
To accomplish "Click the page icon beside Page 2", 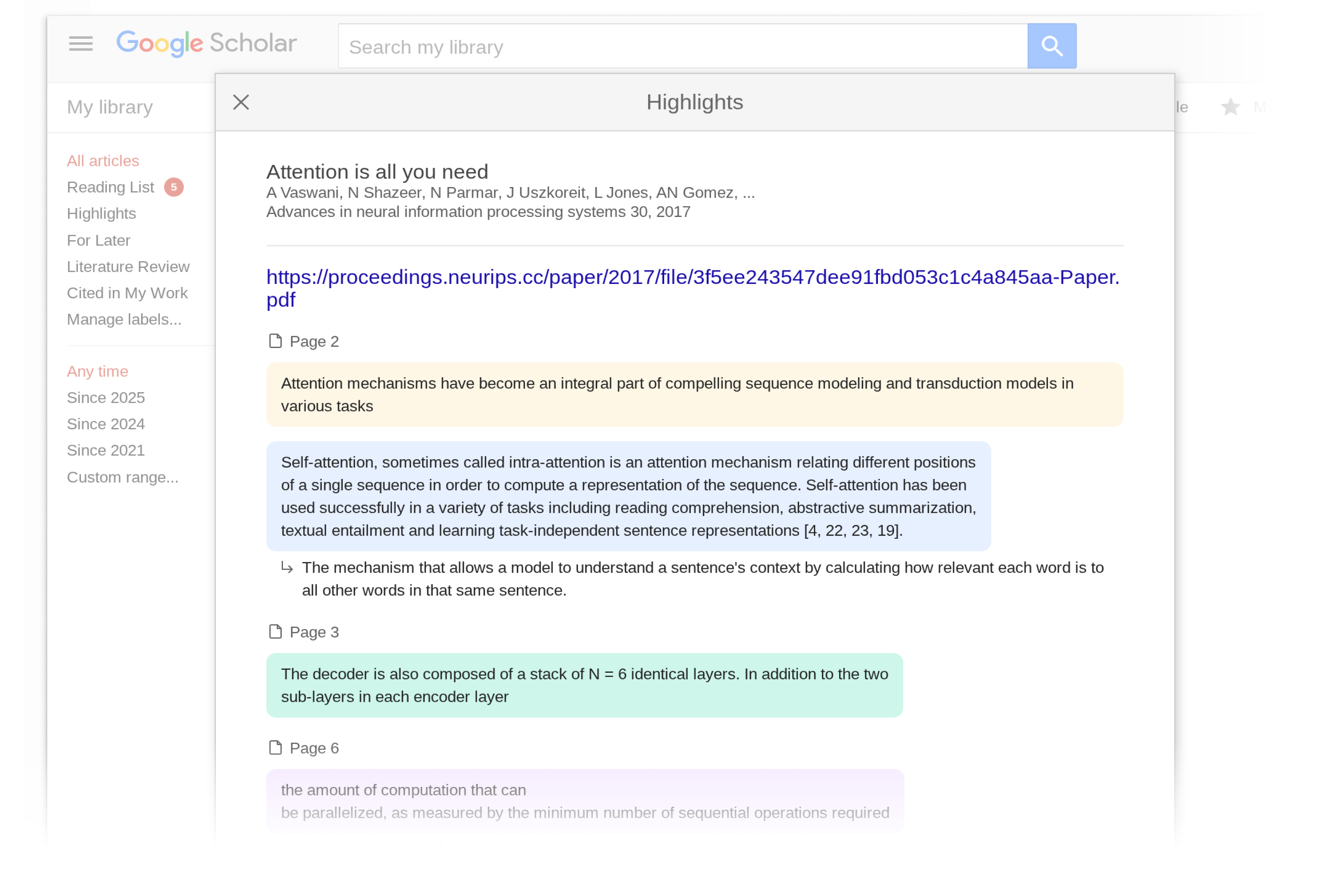I will pos(275,341).
